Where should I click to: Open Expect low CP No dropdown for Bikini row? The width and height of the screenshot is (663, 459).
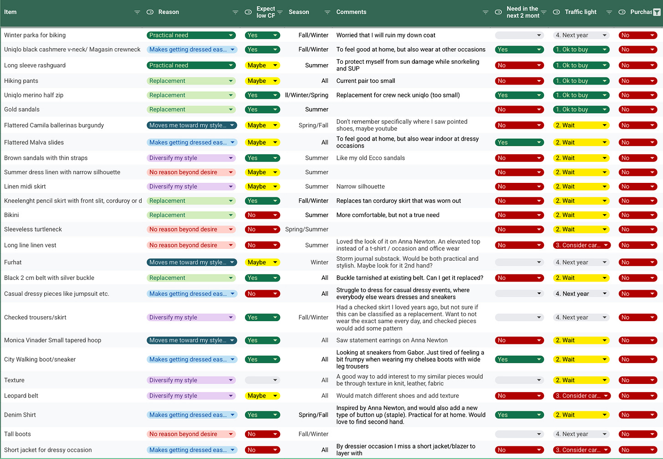pyautogui.click(x=262, y=215)
